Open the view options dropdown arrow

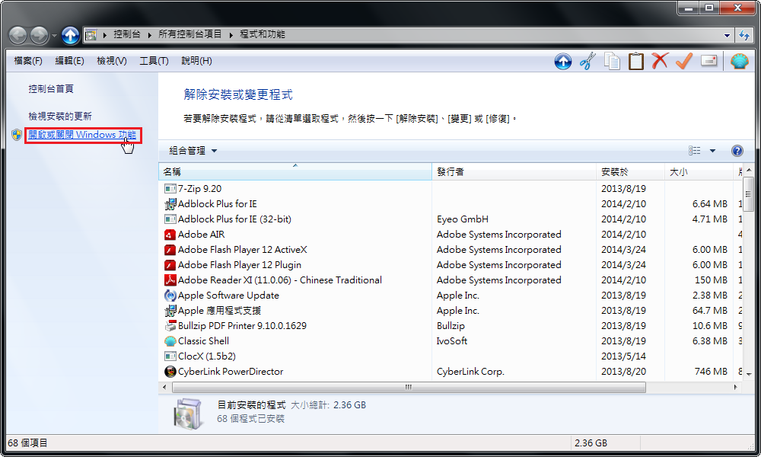click(712, 151)
